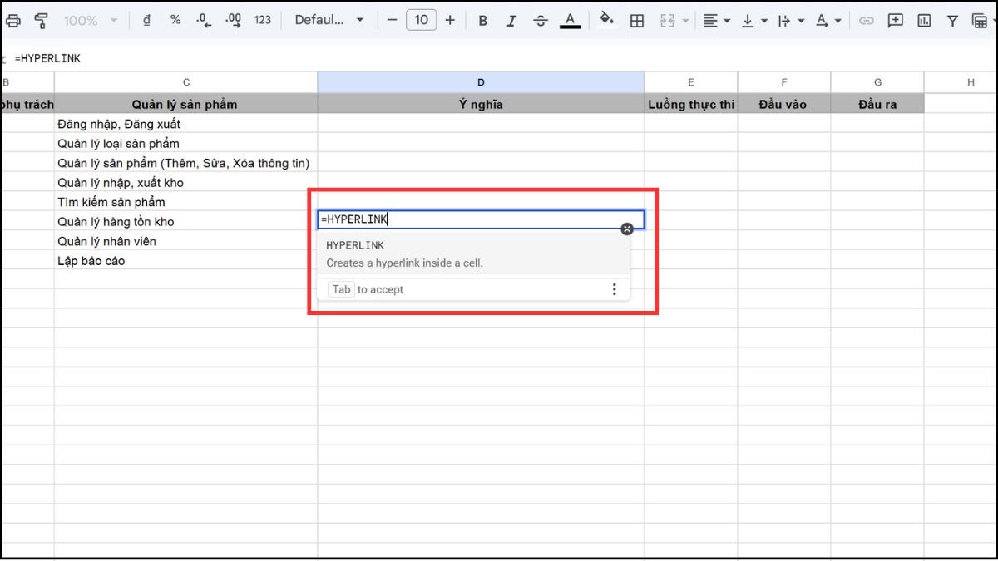
Task: Toggle italic formatting
Action: point(511,19)
